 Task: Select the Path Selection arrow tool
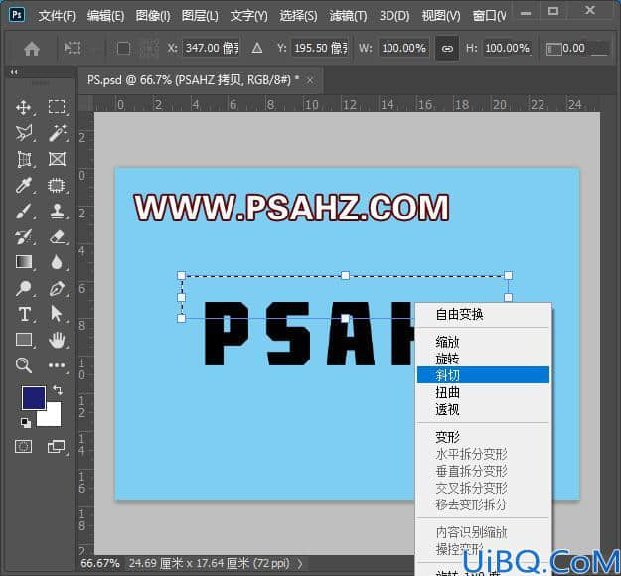57,314
